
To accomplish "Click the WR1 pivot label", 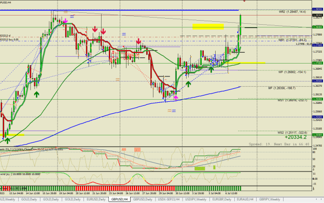I will (292, 40).
